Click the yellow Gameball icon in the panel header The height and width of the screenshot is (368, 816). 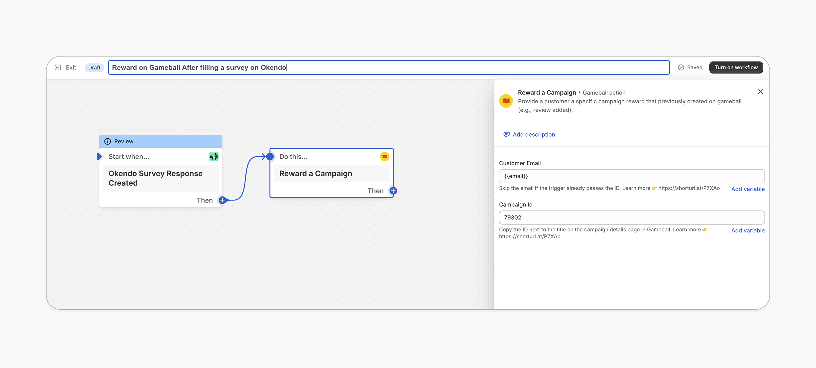506,101
